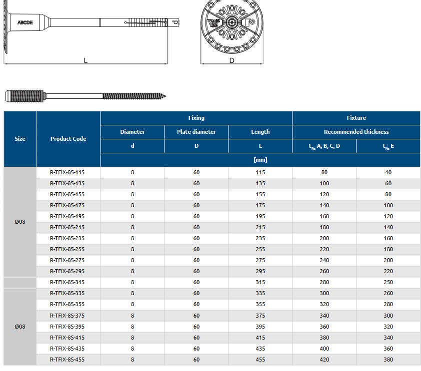Click the ABCDE label on anchor drawing
Screen dimensions: 421x371
coord(25,22)
